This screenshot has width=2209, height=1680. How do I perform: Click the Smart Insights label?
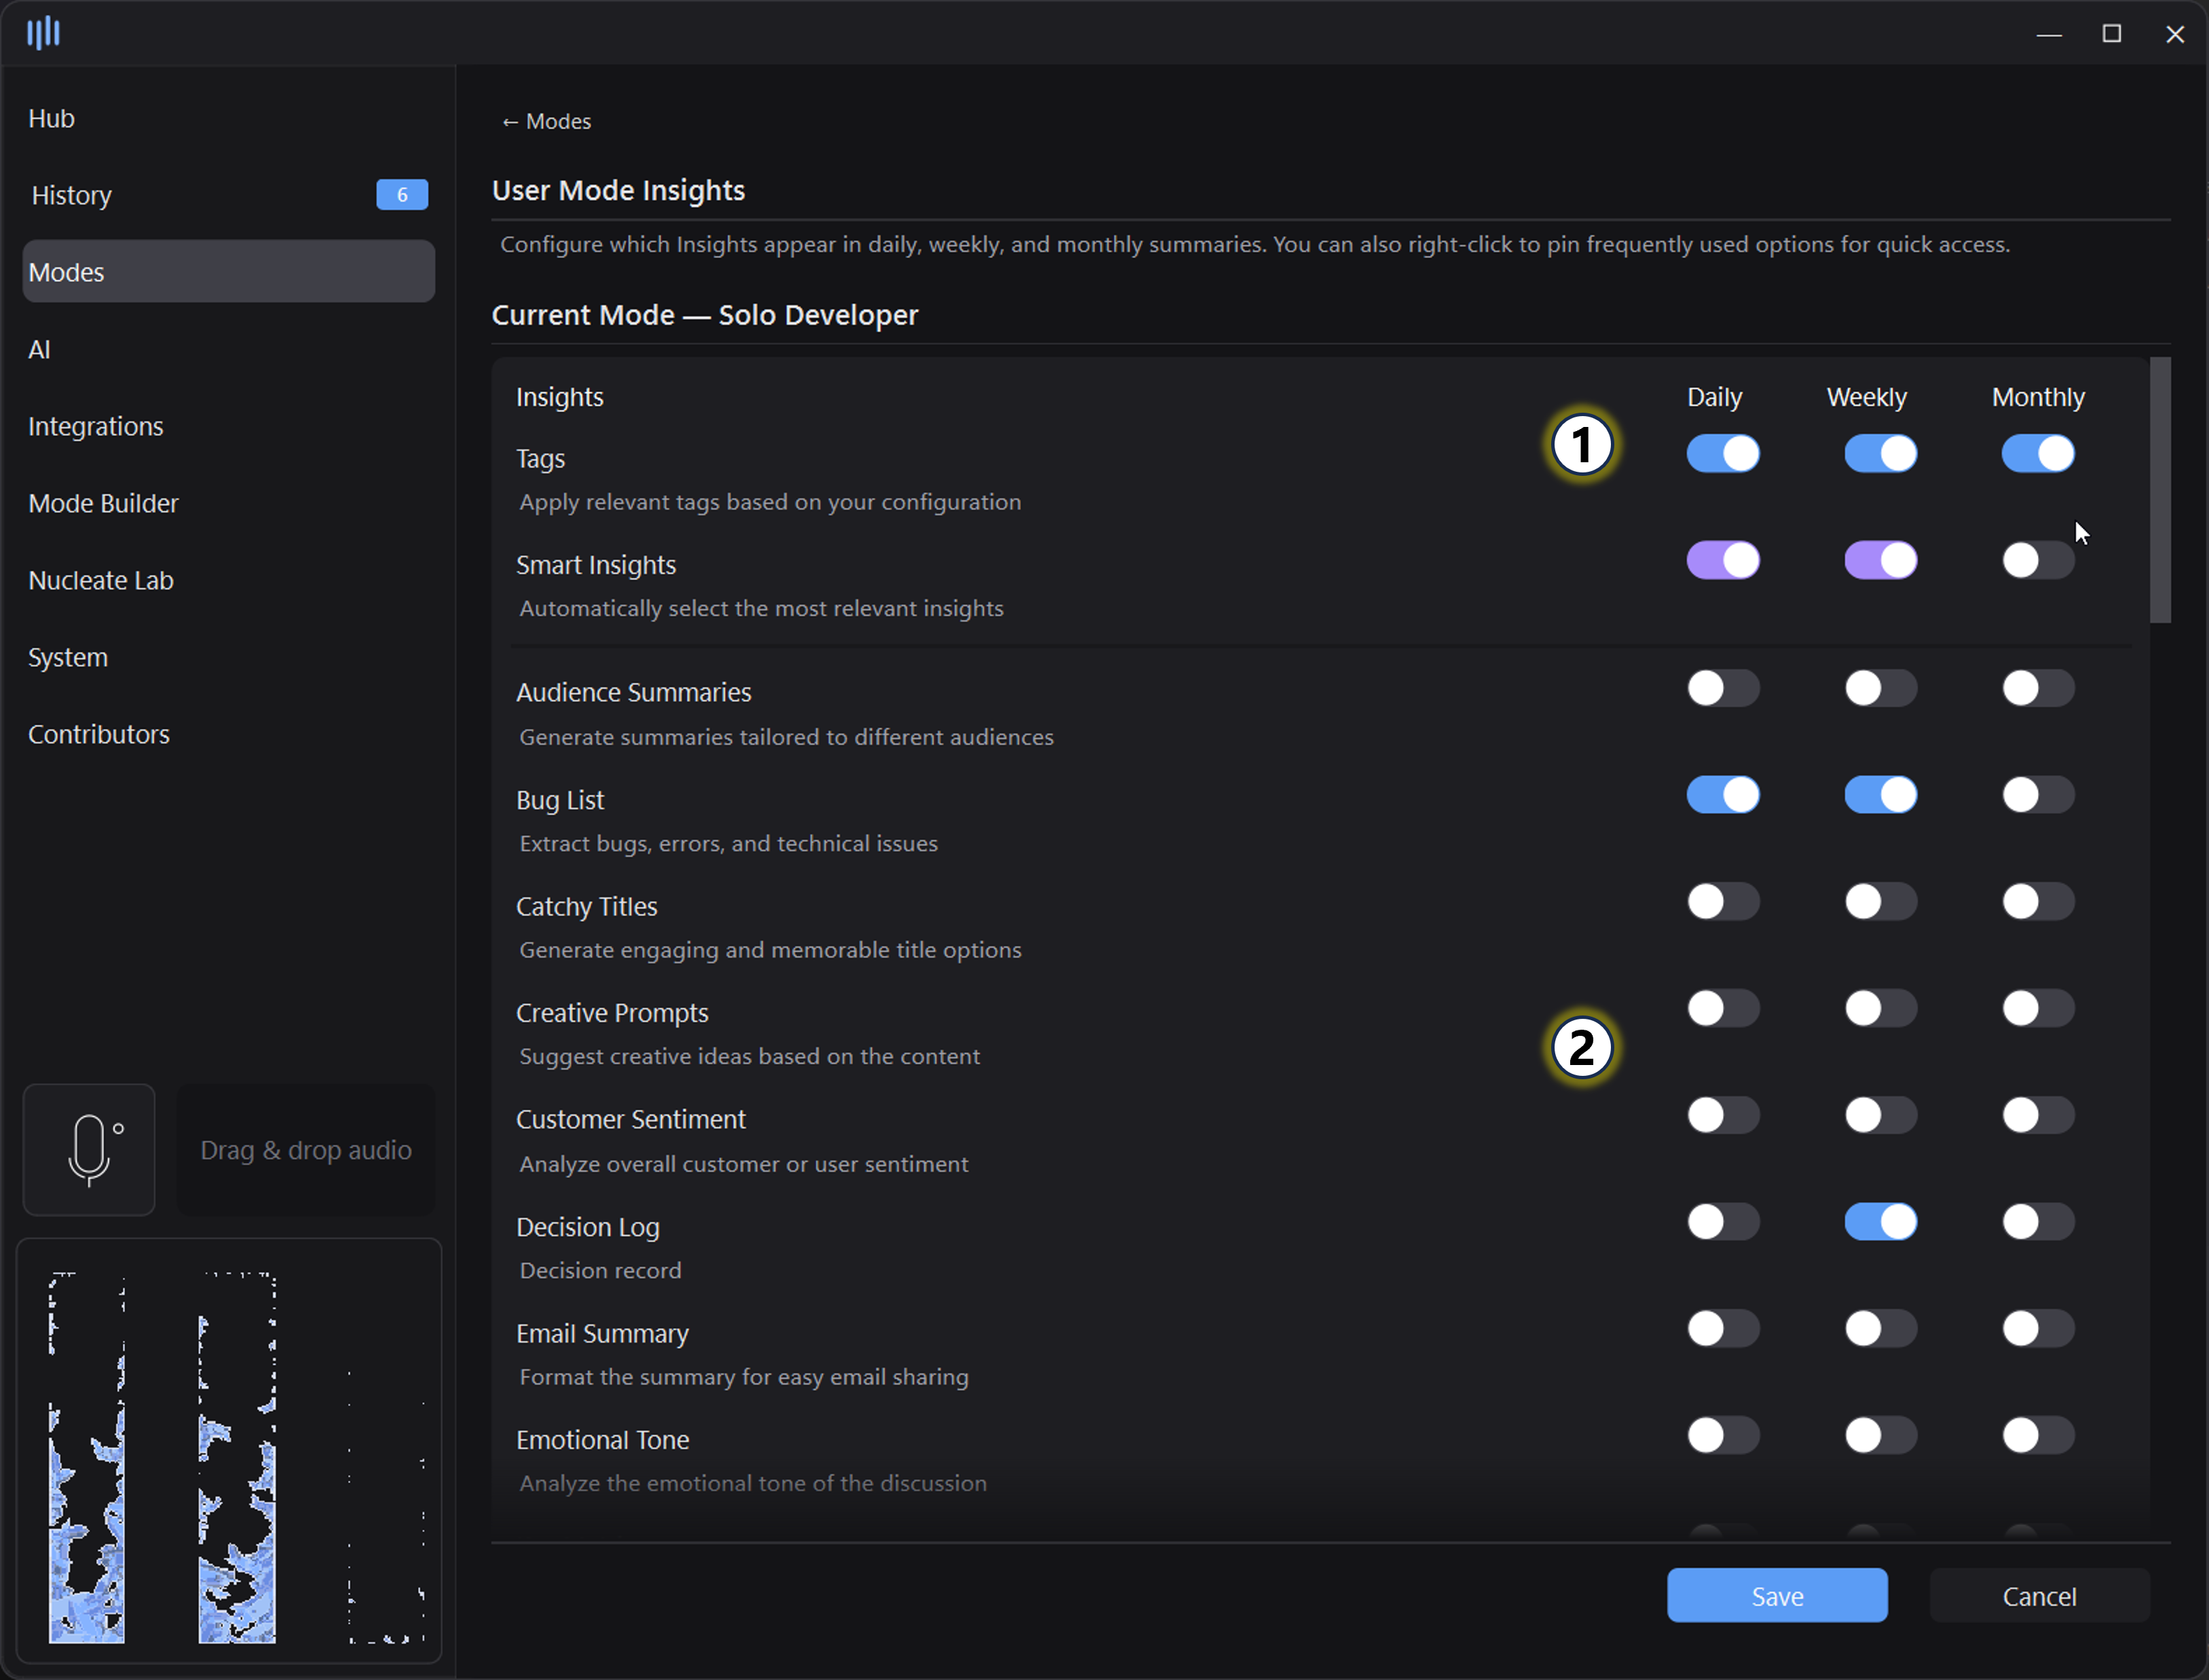596,565
